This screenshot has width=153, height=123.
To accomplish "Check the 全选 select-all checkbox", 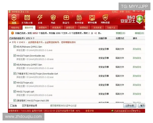I will [x=11, y=106].
